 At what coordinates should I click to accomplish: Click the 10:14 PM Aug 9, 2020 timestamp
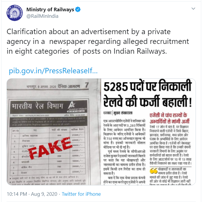click(x=32, y=194)
